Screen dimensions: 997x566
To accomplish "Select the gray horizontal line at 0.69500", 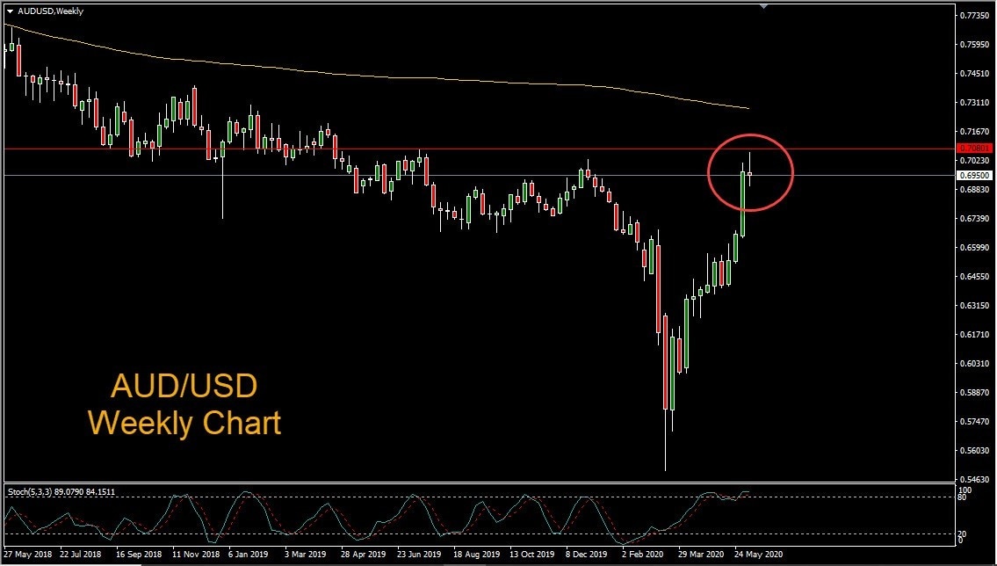I will click(527, 175).
